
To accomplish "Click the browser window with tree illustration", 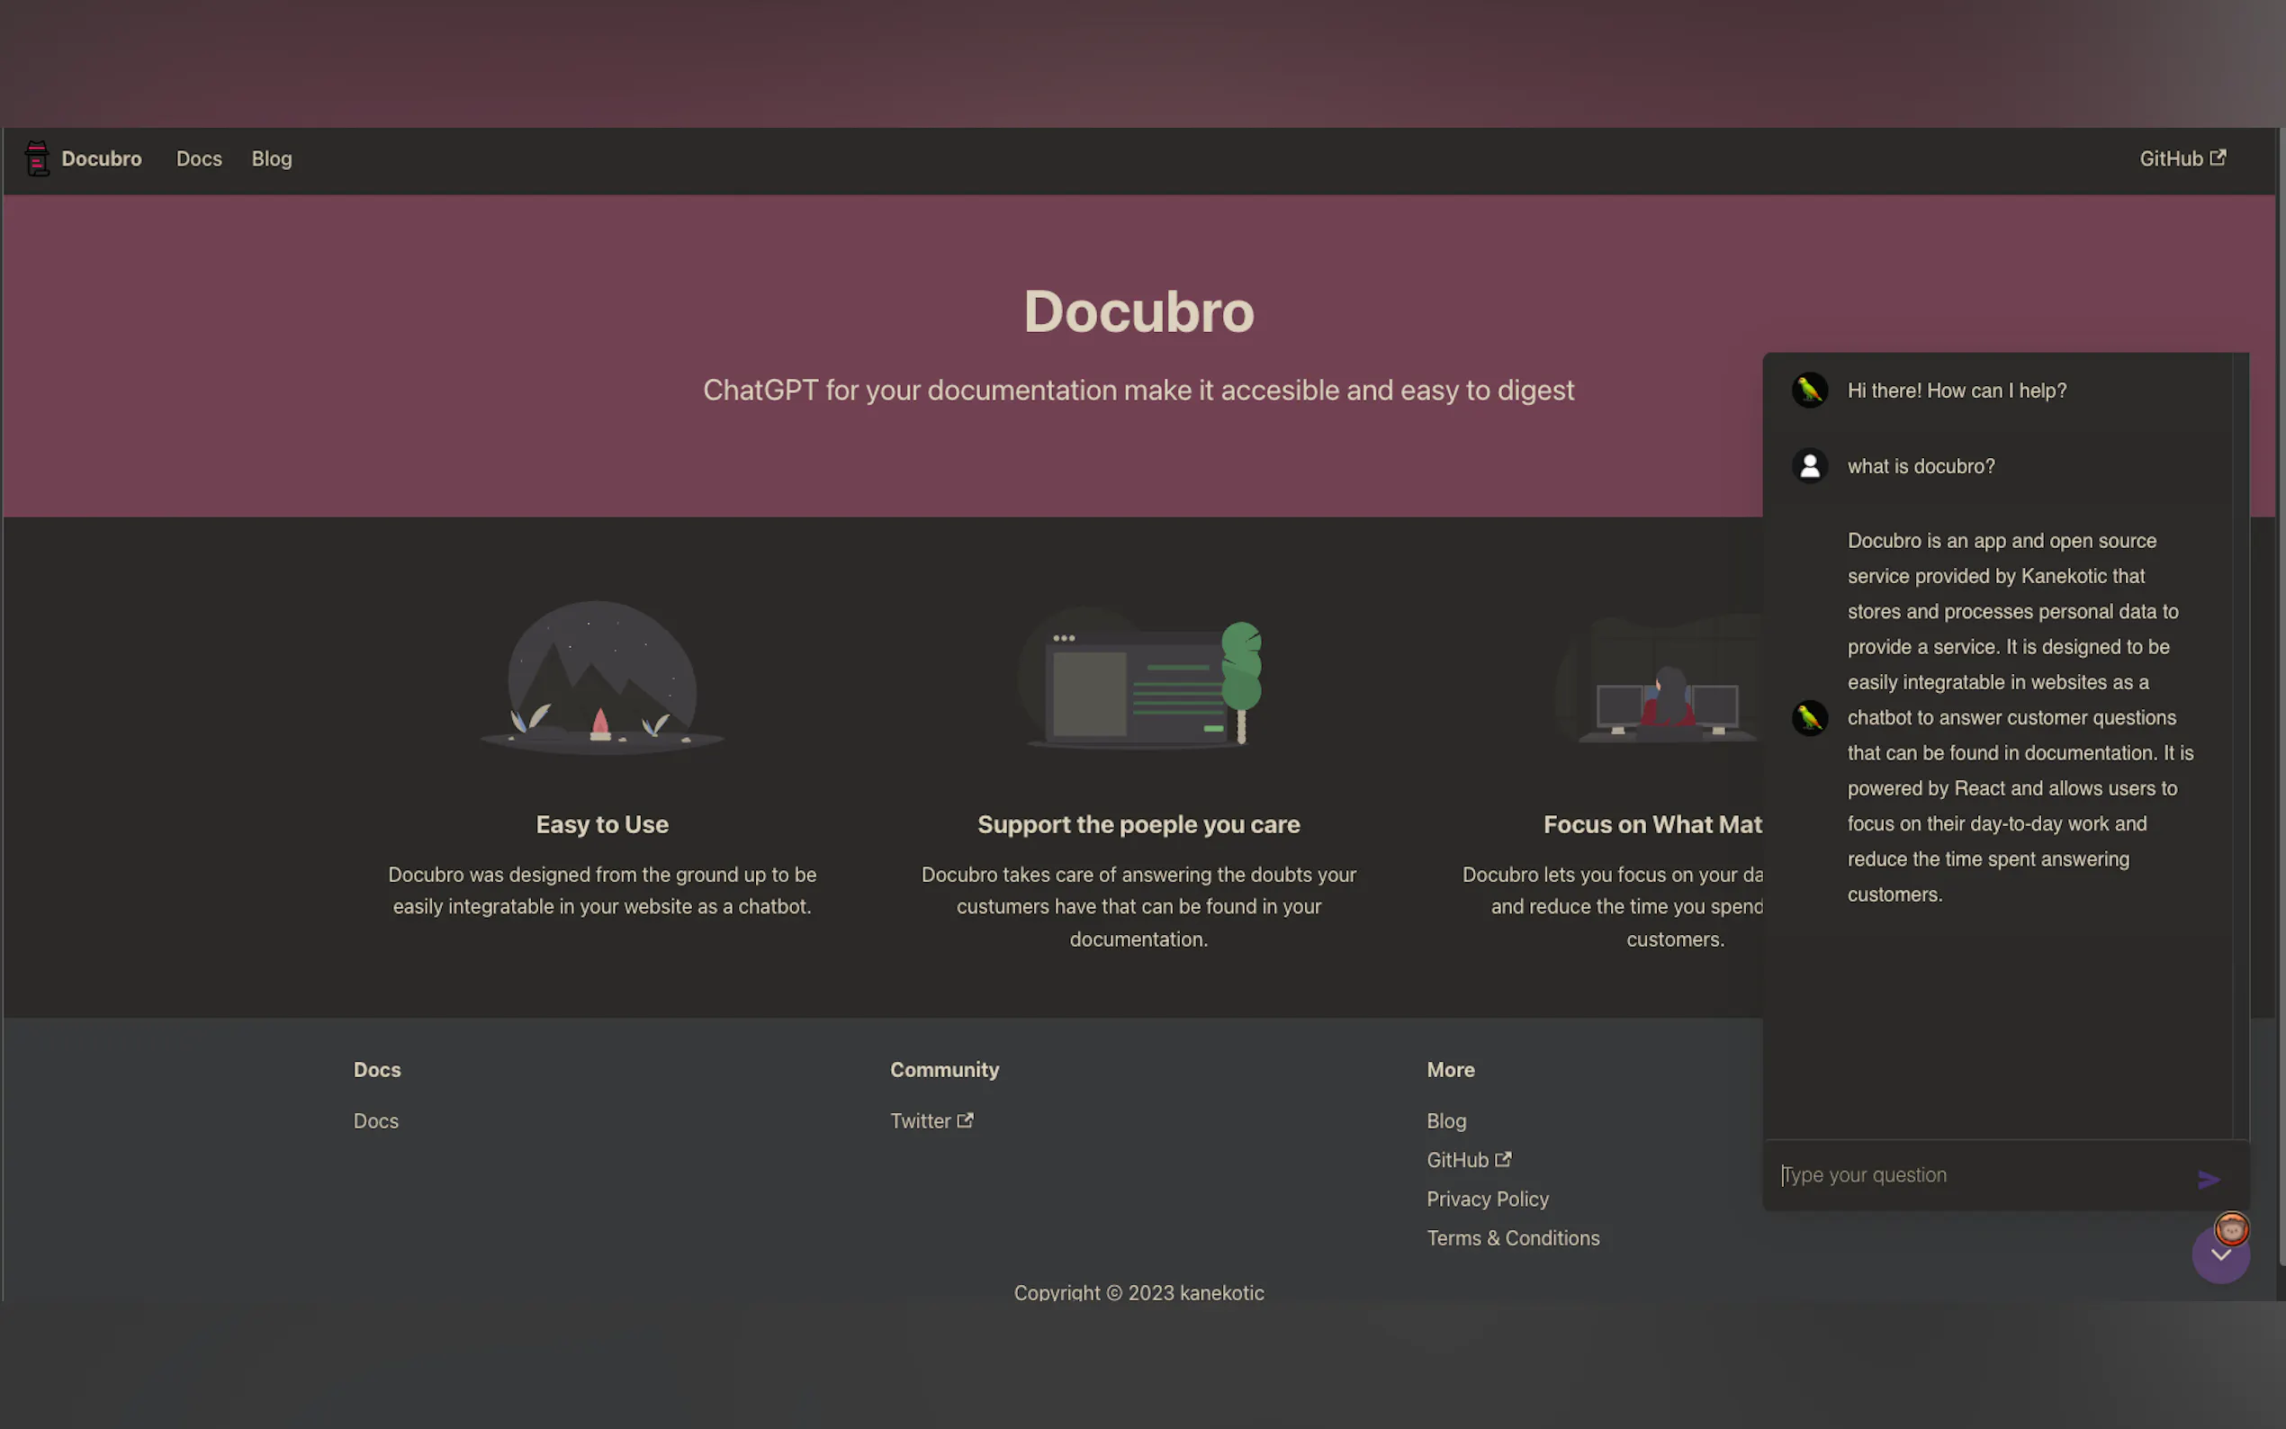I will 1138,680.
